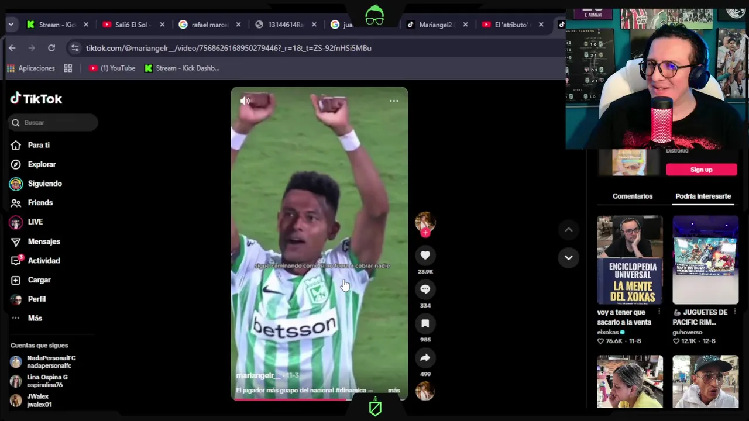749x421 pixels.
Task: Share the video with the arrow icon
Action: click(425, 358)
